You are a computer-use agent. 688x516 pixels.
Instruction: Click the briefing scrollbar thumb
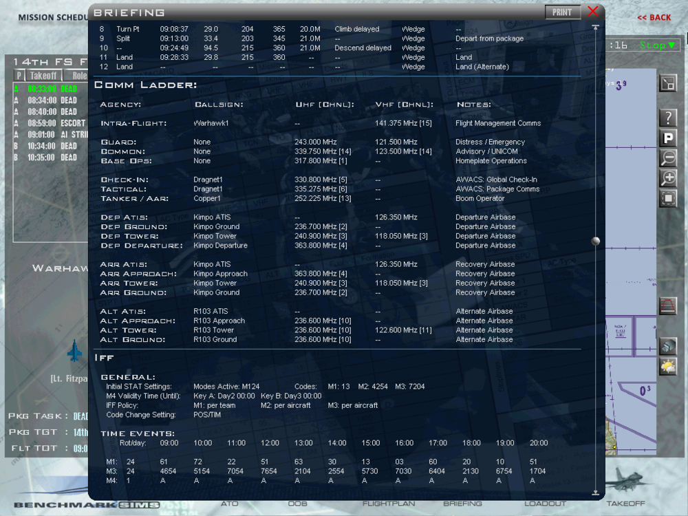[x=596, y=241]
